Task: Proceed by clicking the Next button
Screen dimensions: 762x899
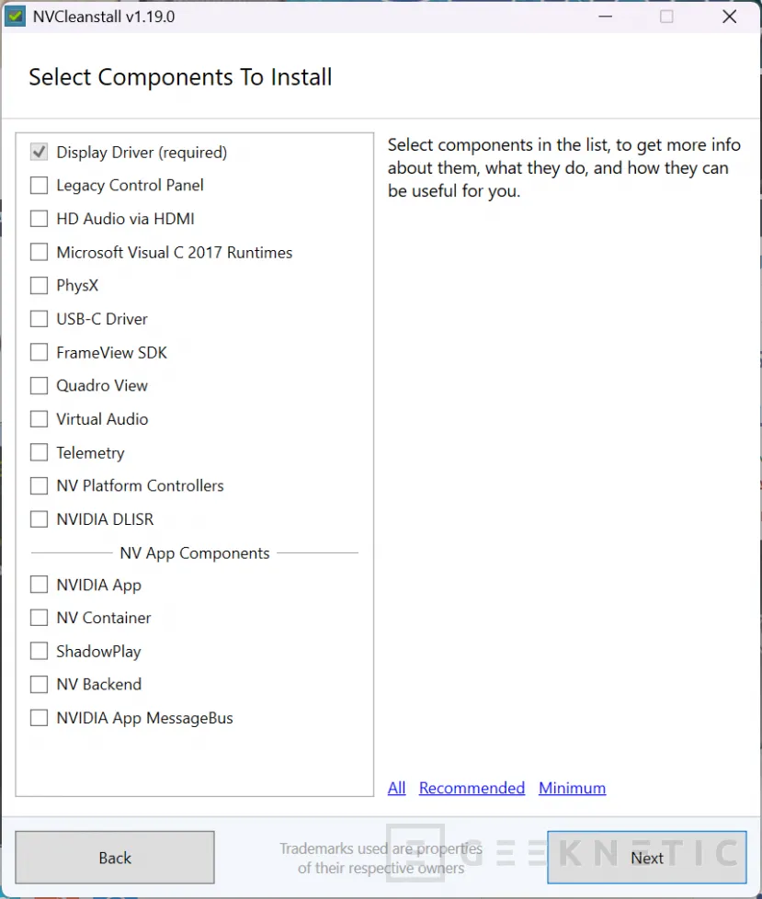Action: click(646, 857)
